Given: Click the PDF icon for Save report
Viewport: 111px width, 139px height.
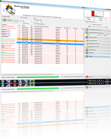Looking at the screenshot, I should pyautogui.click(x=87, y=40).
